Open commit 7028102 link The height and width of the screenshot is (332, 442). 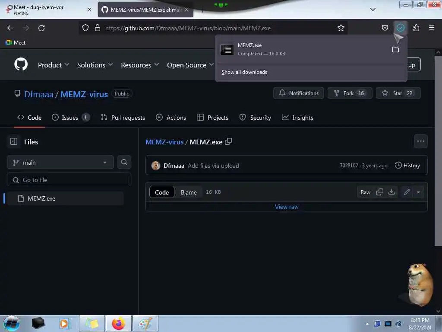(x=349, y=166)
